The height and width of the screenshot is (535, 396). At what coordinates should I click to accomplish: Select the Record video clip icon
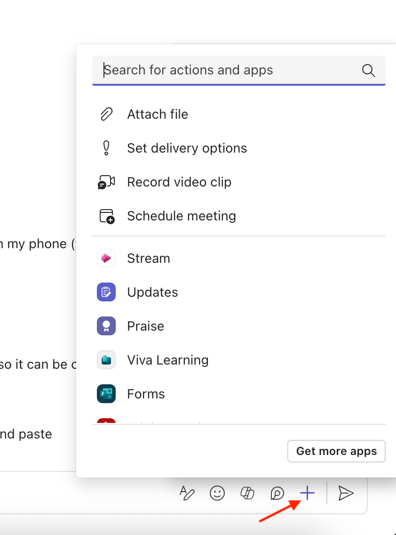[x=106, y=182]
